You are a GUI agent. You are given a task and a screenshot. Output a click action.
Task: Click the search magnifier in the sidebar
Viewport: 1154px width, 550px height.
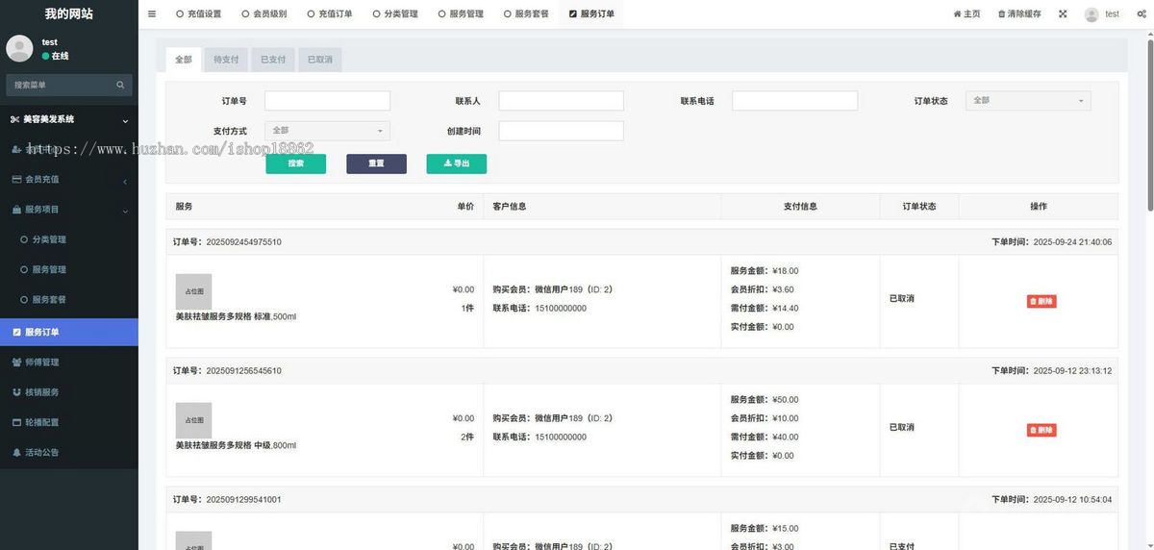[120, 86]
